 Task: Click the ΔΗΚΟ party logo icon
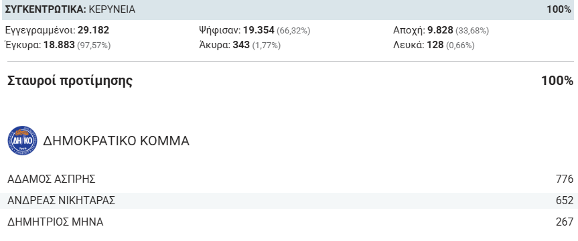(22, 141)
